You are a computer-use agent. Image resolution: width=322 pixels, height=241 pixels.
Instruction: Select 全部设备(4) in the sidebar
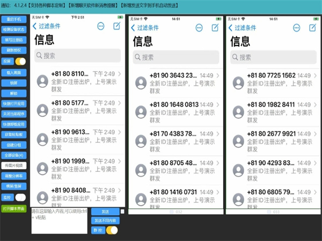pos(14,155)
